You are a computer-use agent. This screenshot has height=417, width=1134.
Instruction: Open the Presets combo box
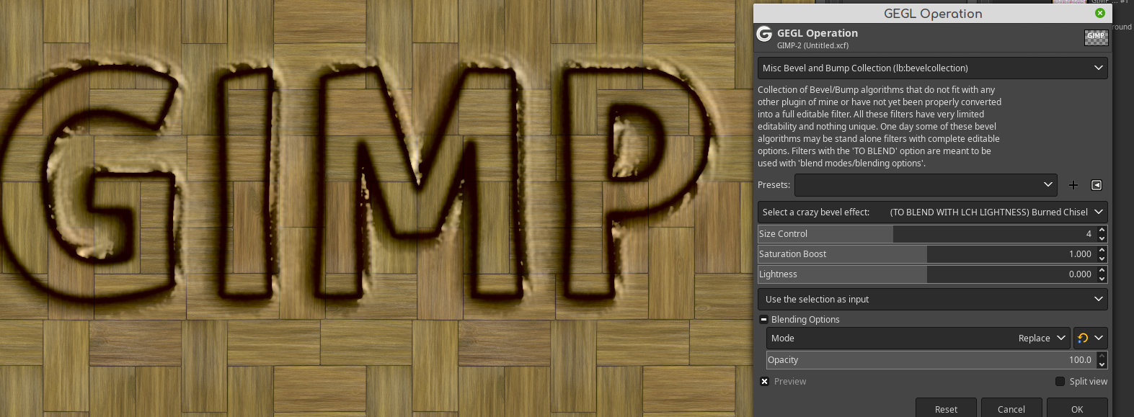(926, 185)
